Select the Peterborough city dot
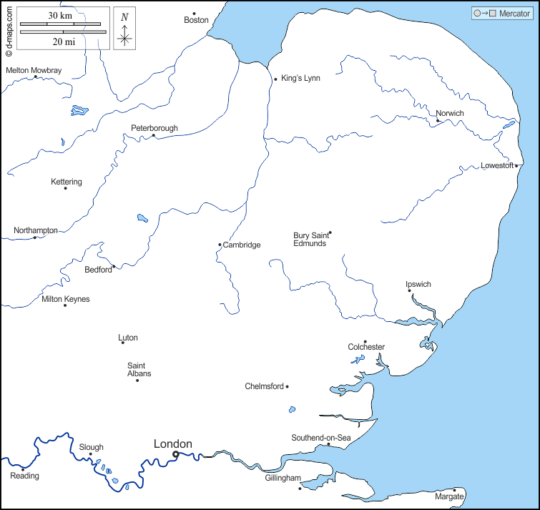Viewport: 540px width, 510px height. point(153,135)
